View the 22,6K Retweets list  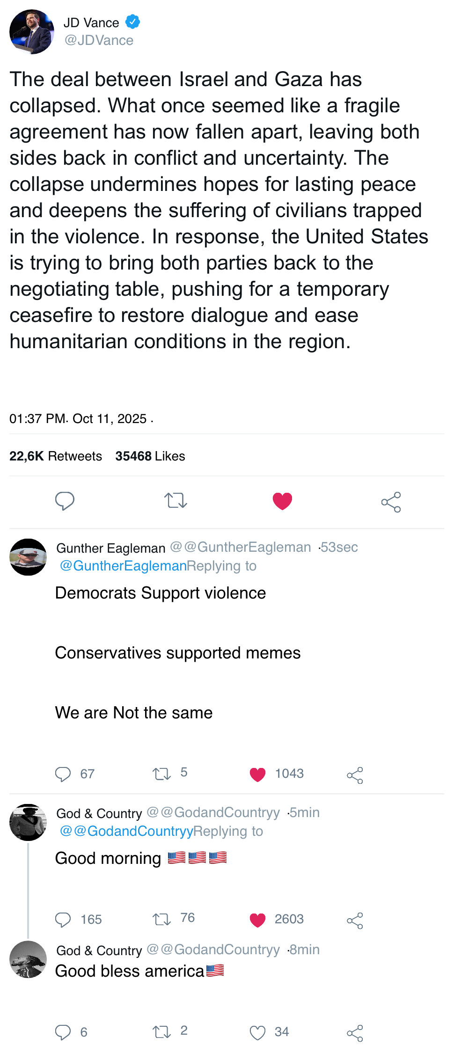(x=55, y=456)
